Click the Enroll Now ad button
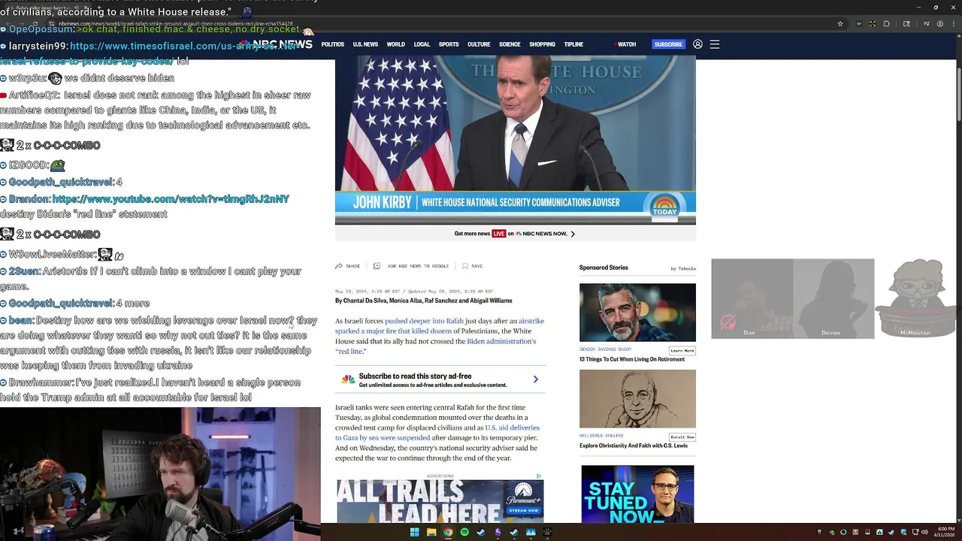 (682, 437)
